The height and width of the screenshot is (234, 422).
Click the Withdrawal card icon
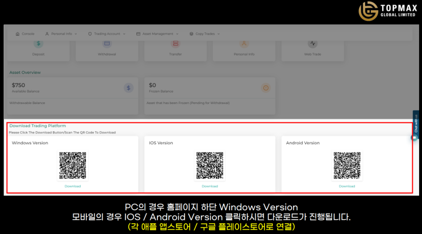point(107,43)
